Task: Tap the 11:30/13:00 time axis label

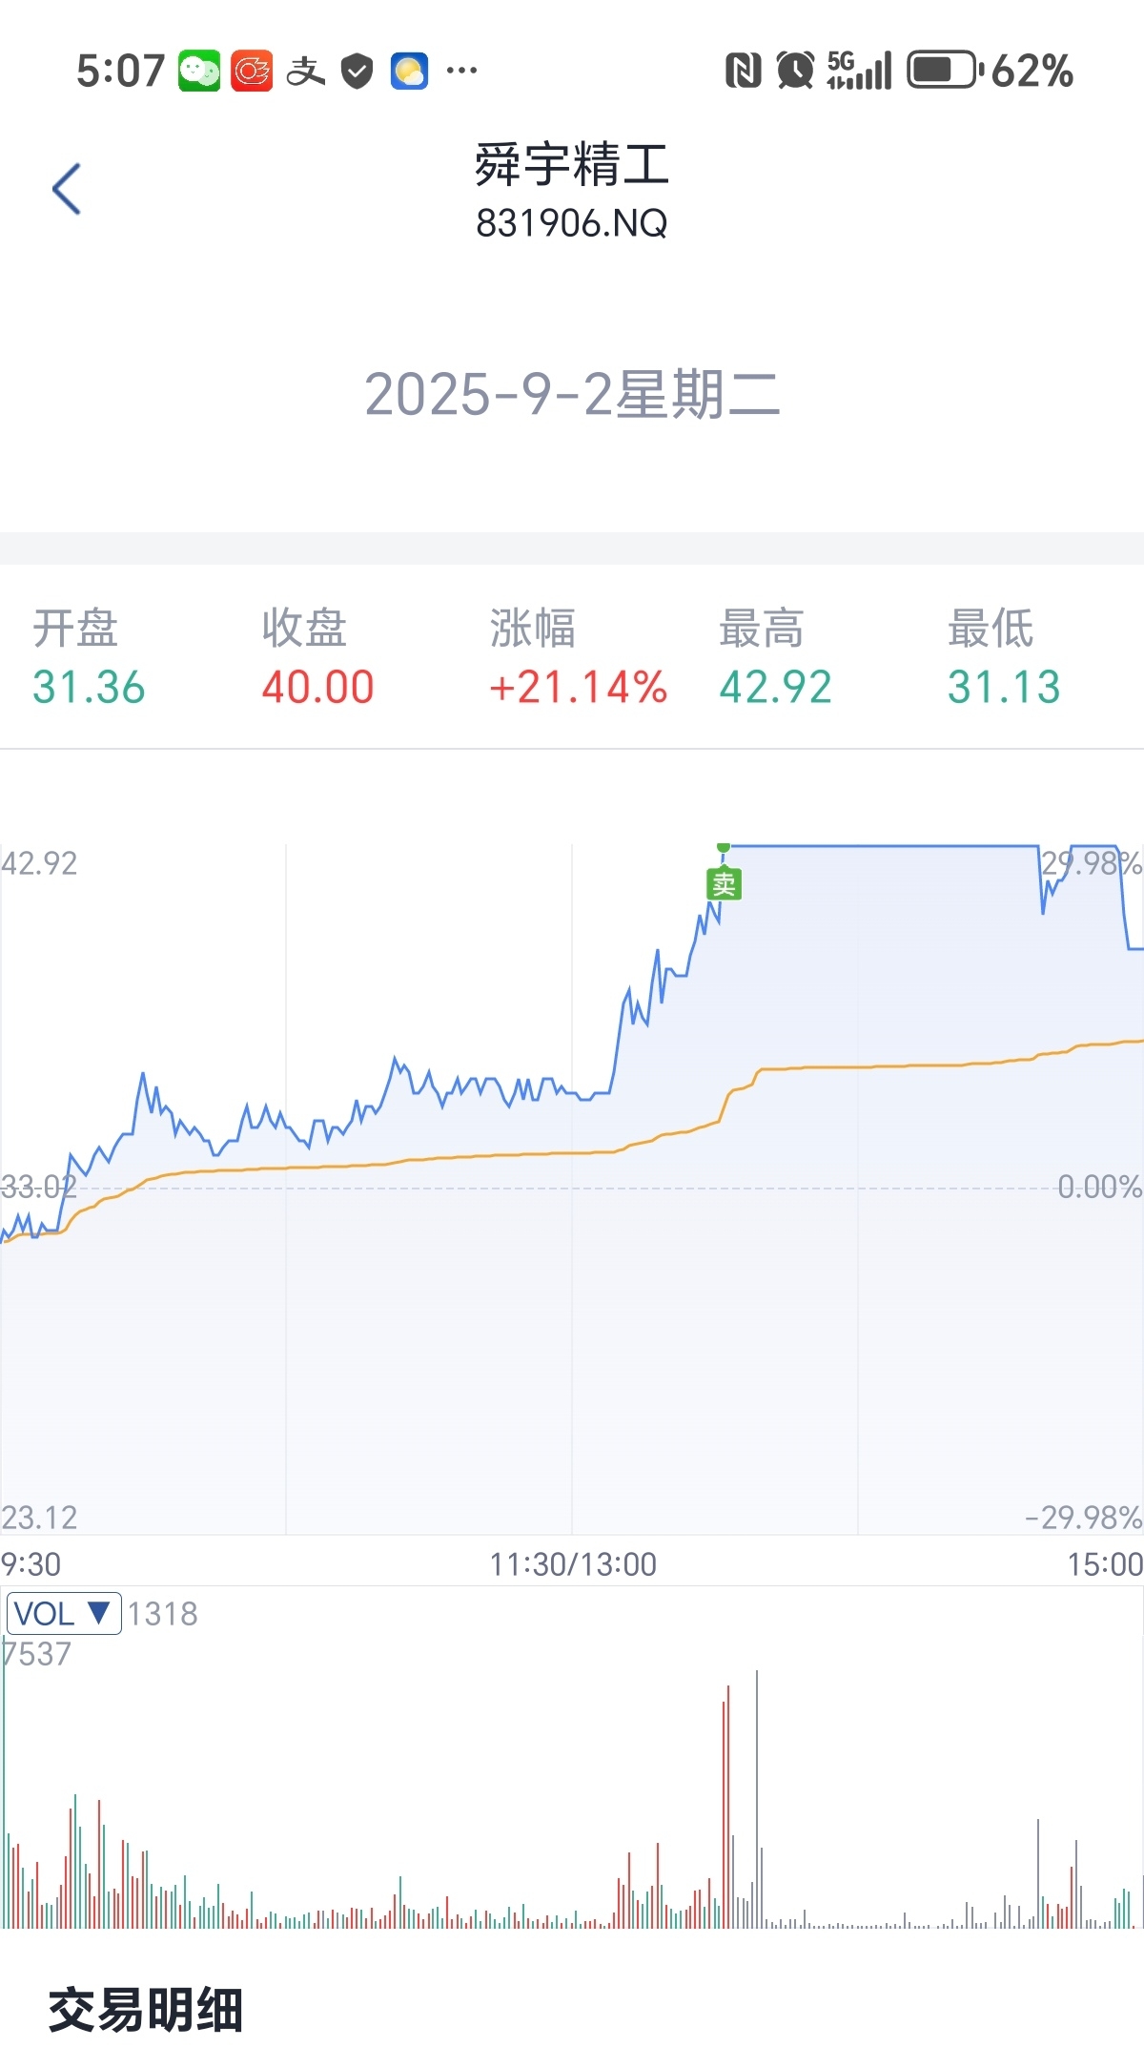Action: coord(573,1564)
